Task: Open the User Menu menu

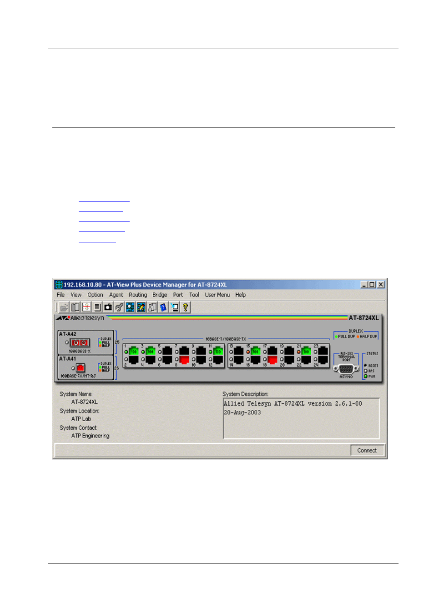Action: coord(217,295)
